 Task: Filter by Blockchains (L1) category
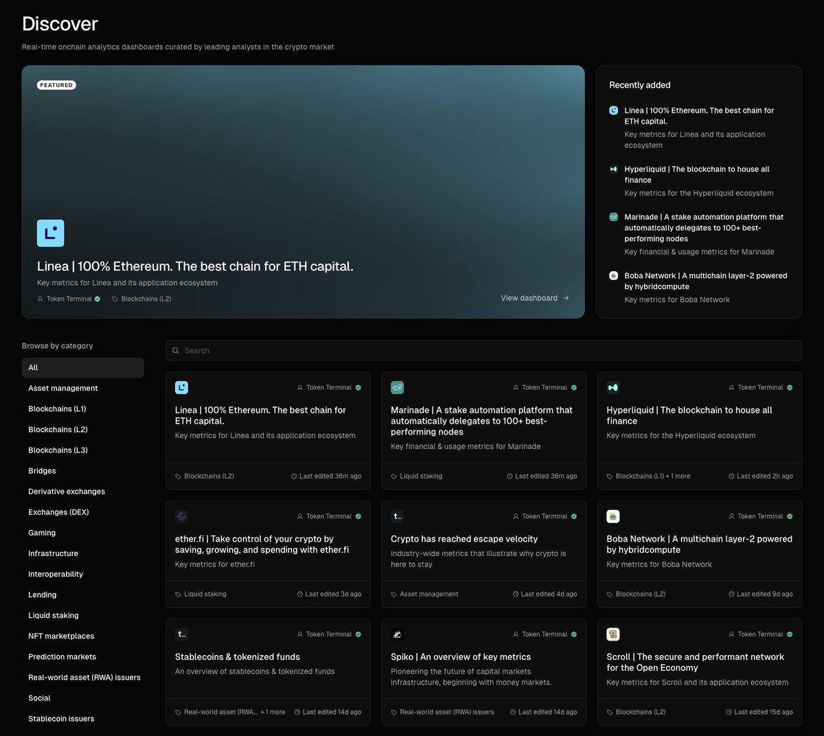point(82,409)
